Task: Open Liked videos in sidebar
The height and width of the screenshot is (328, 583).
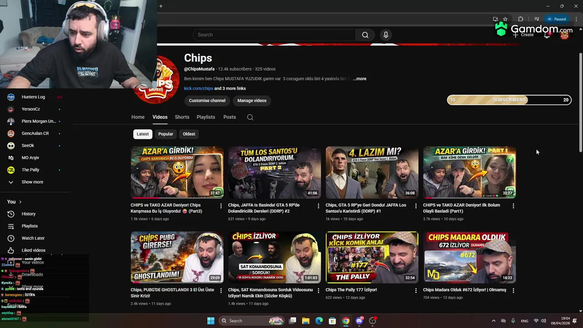Action: click(x=34, y=250)
